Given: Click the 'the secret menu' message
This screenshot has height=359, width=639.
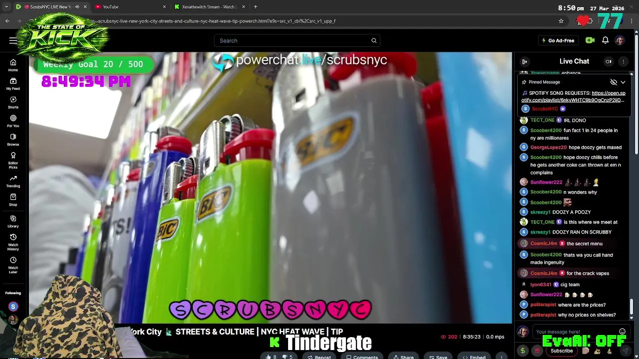Looking at the screenshot, I should click(x=585, y=244).
